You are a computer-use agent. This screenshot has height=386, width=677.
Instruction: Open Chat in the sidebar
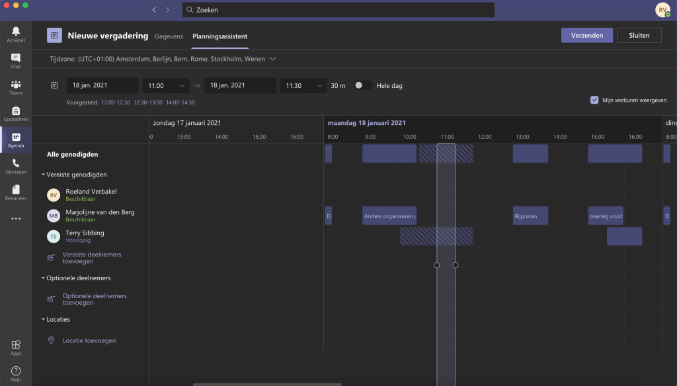tap(16, 60)
